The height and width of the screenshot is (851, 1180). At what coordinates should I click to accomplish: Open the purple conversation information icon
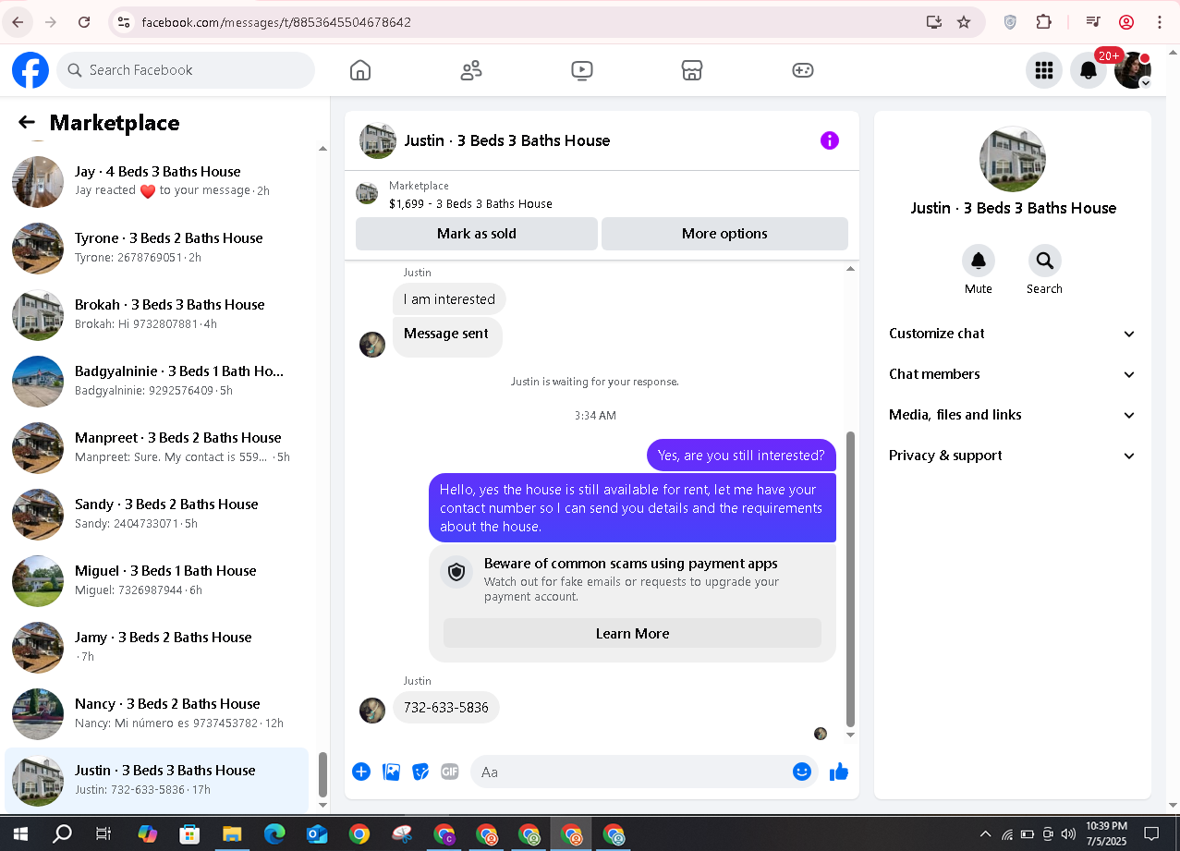830,140
